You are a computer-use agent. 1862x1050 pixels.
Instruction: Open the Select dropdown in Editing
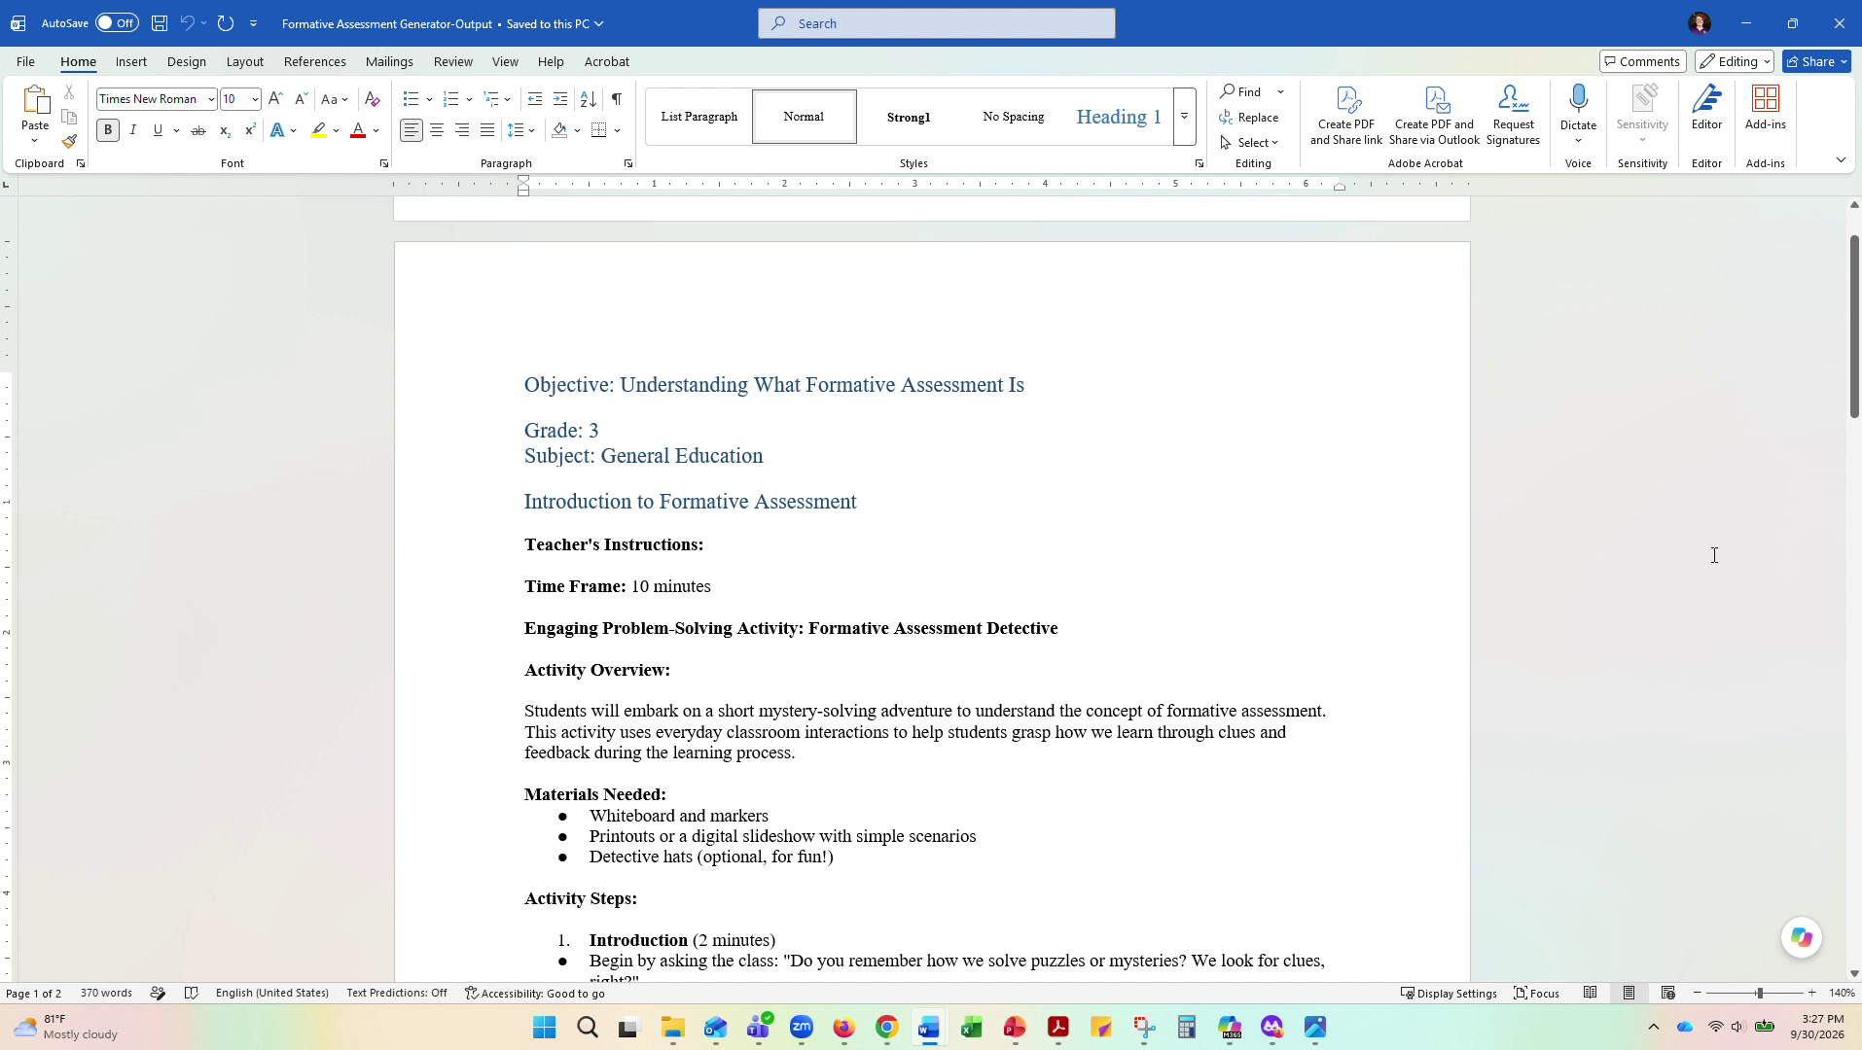coord(1250,143)
